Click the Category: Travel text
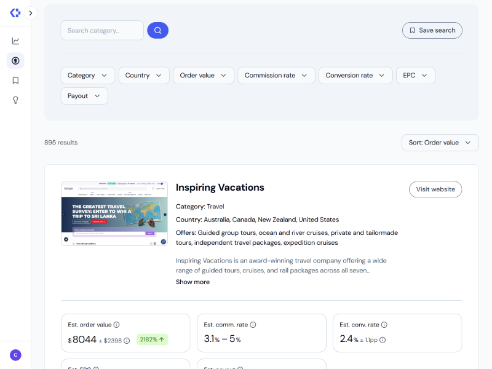 200,207
